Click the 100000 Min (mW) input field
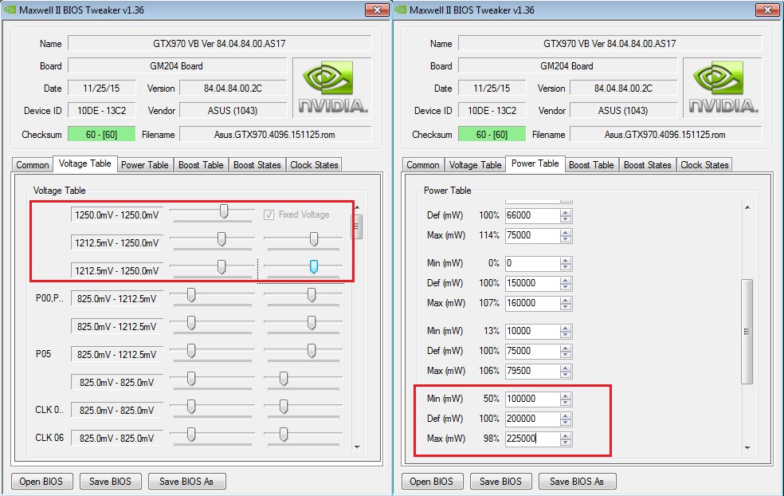Image resolution: width=784 pixels, height=496 pixels. (532, 399)
